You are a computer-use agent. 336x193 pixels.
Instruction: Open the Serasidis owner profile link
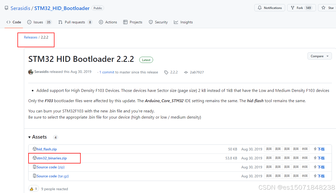20,8
